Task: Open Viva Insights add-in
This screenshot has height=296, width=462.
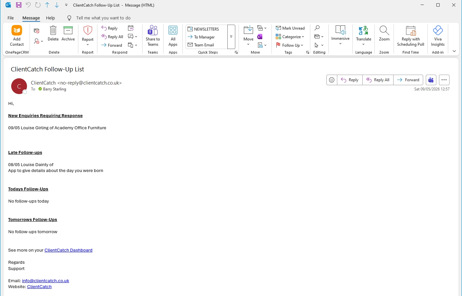Action: [438, 36]
